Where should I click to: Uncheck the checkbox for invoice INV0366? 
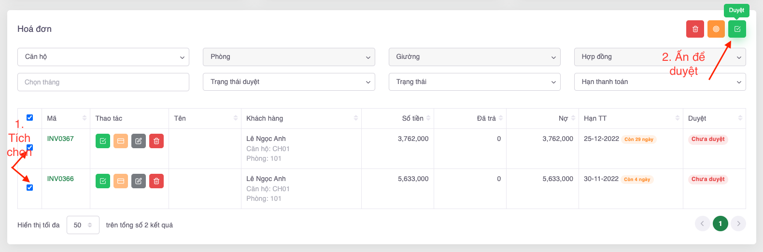(x=29, y=187)
